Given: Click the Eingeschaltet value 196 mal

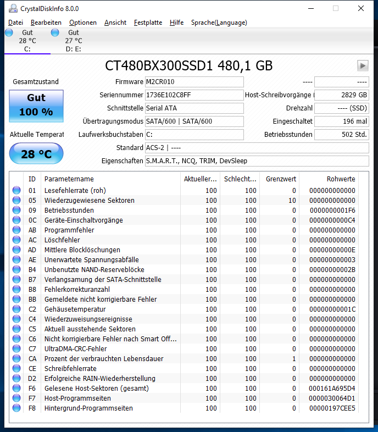Looking at the screenshot, I should (342, 121).
